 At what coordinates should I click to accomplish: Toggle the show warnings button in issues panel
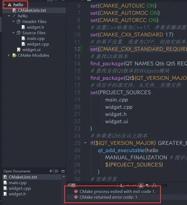[x=141, y=185]
